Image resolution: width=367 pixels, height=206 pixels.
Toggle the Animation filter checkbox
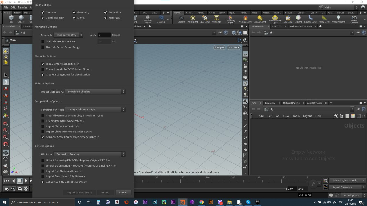(106, 13)
